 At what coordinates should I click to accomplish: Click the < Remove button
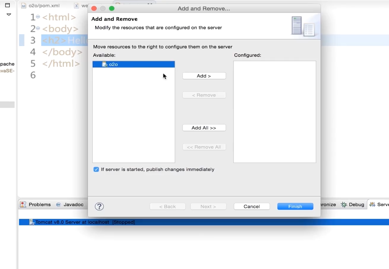204,95
